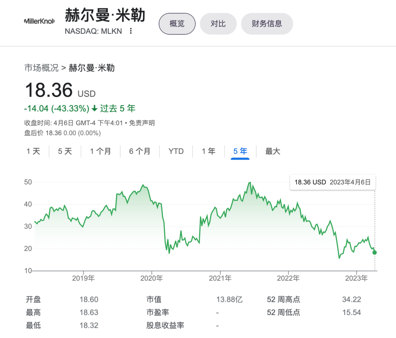Click the 股息收益率 dividend yield label

[x=165, y=326]
